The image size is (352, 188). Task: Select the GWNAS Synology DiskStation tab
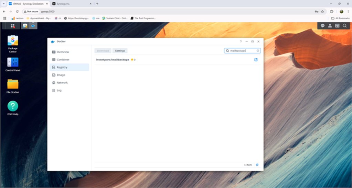28,3
